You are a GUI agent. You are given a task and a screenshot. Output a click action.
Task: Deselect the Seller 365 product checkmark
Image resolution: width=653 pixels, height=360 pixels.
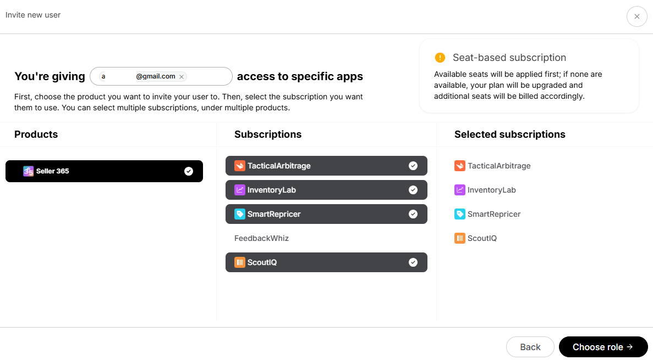[x=189, y=171]
